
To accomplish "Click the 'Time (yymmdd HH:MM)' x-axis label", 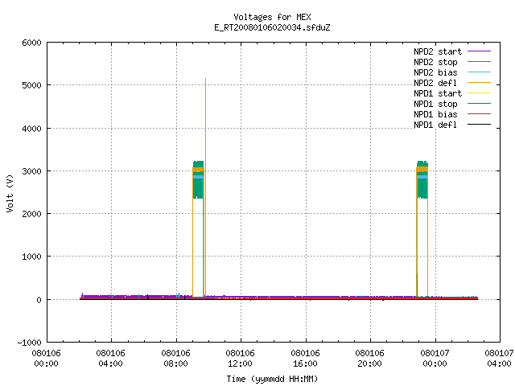I will coord(272,379).
